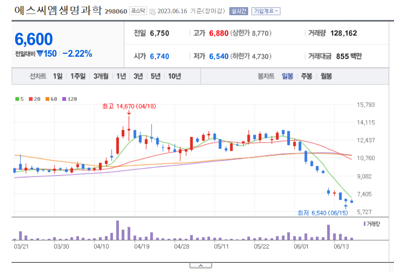
Task: Click the 저가 value 6,540
Action: 219,56
